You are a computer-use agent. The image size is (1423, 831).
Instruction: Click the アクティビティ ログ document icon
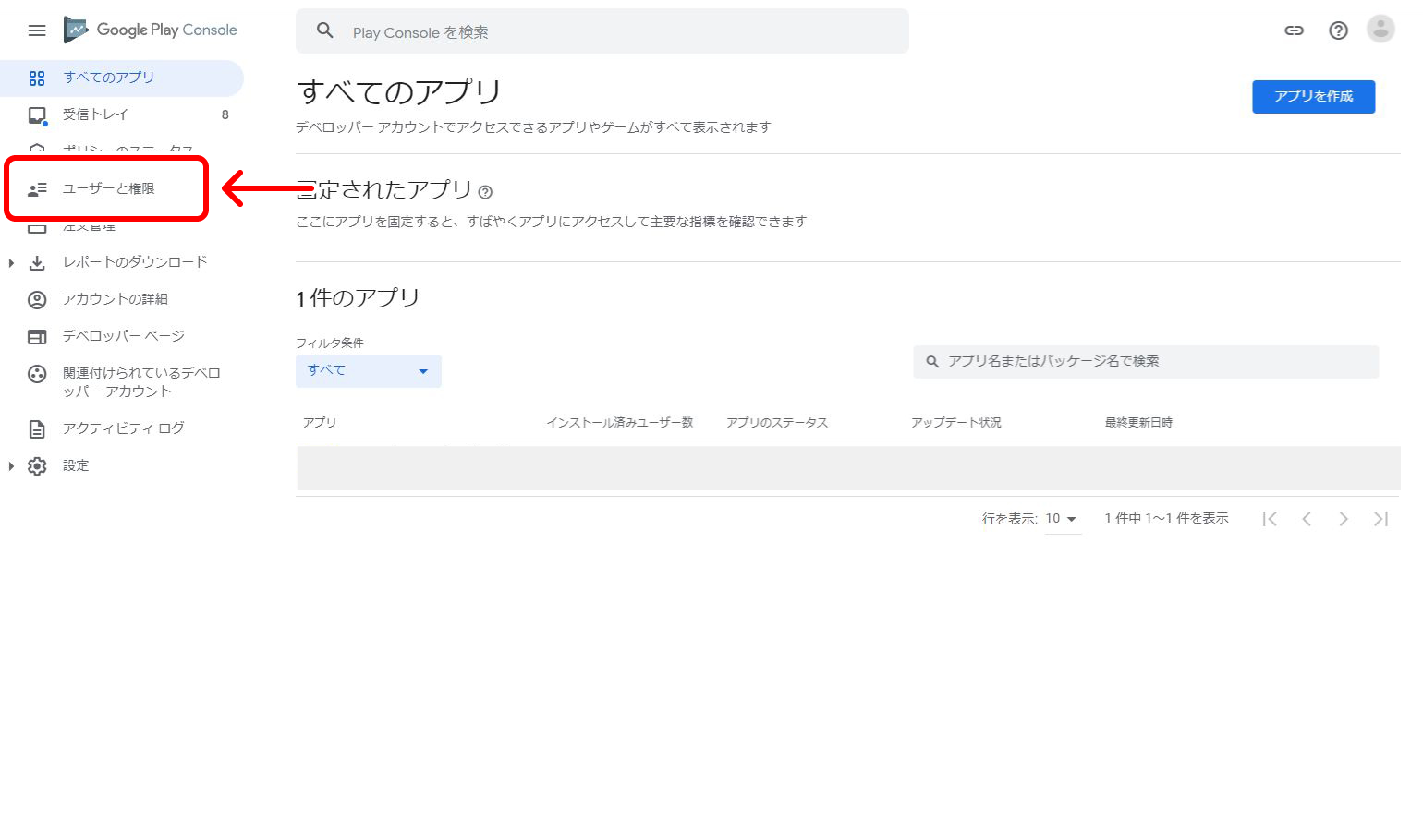point(37,428)
